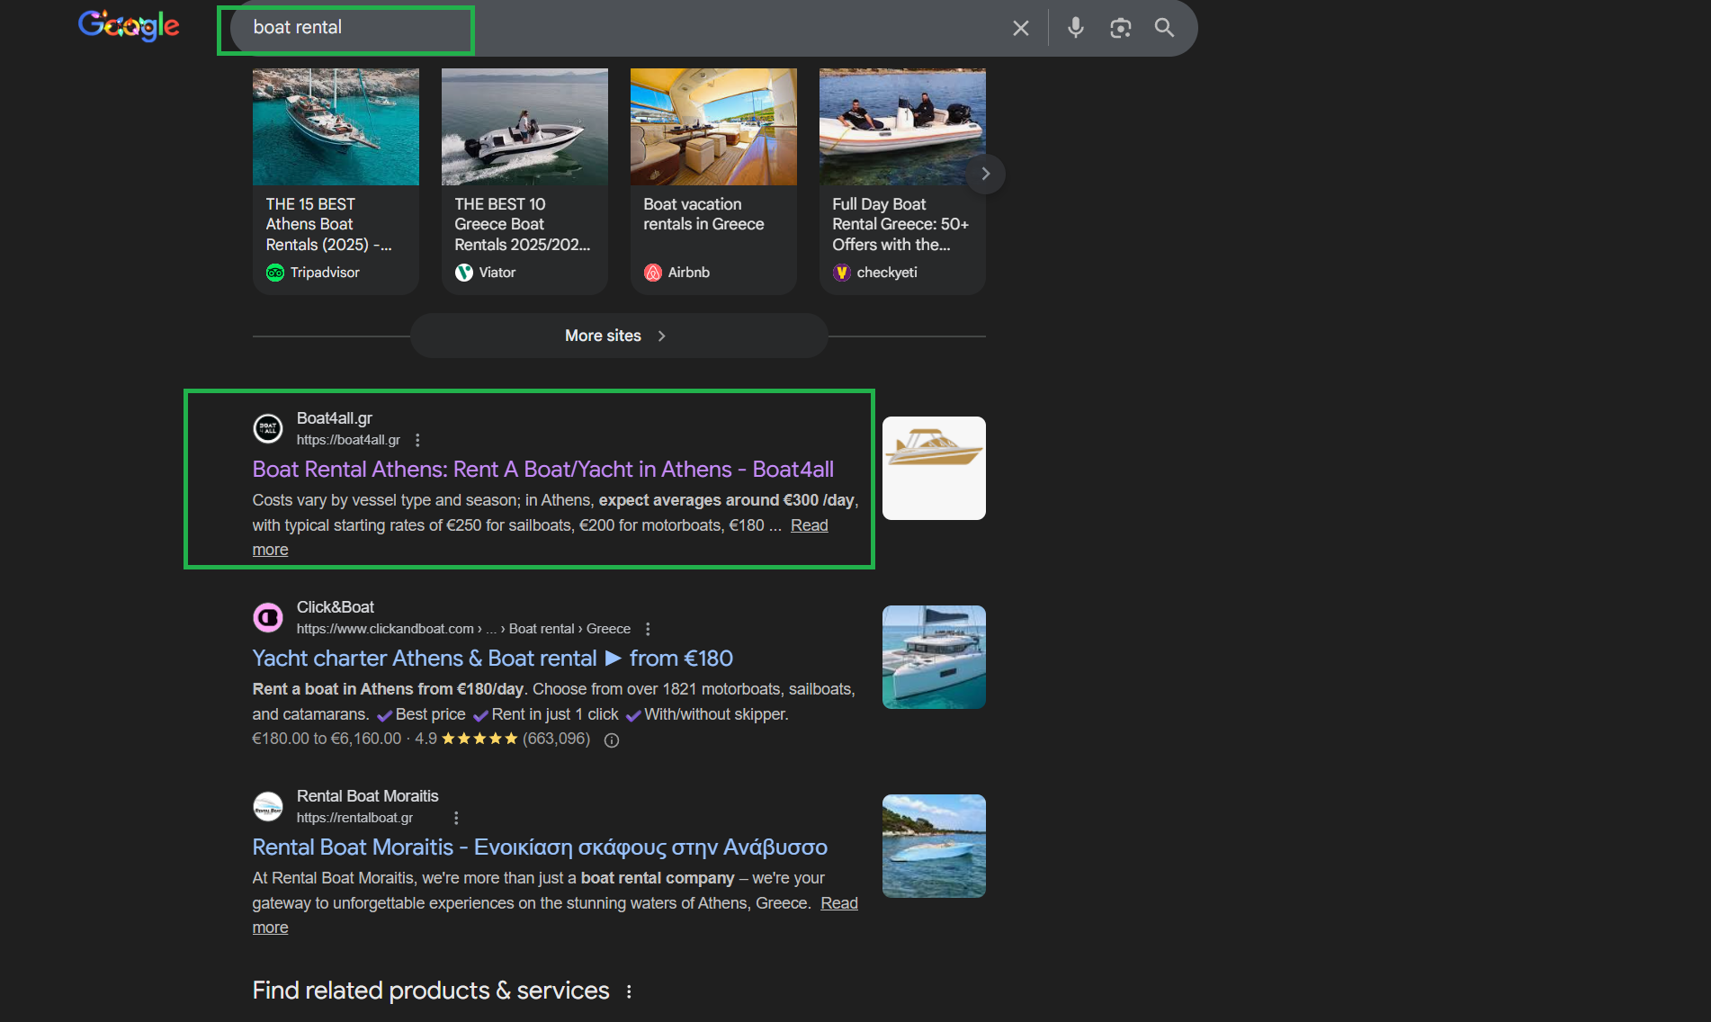
Task: Click the Google logo
Action: 129,26
